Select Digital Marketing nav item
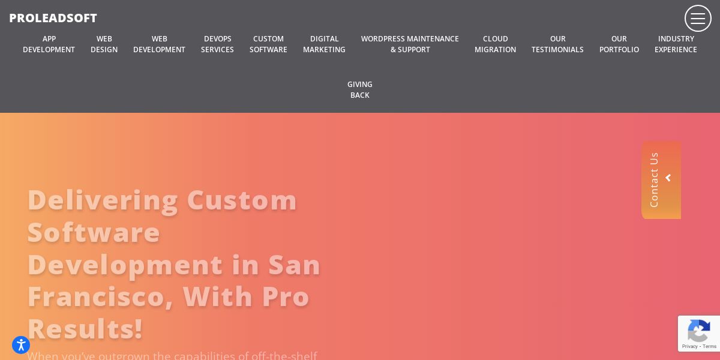720x360 pixels. (325, 44)
